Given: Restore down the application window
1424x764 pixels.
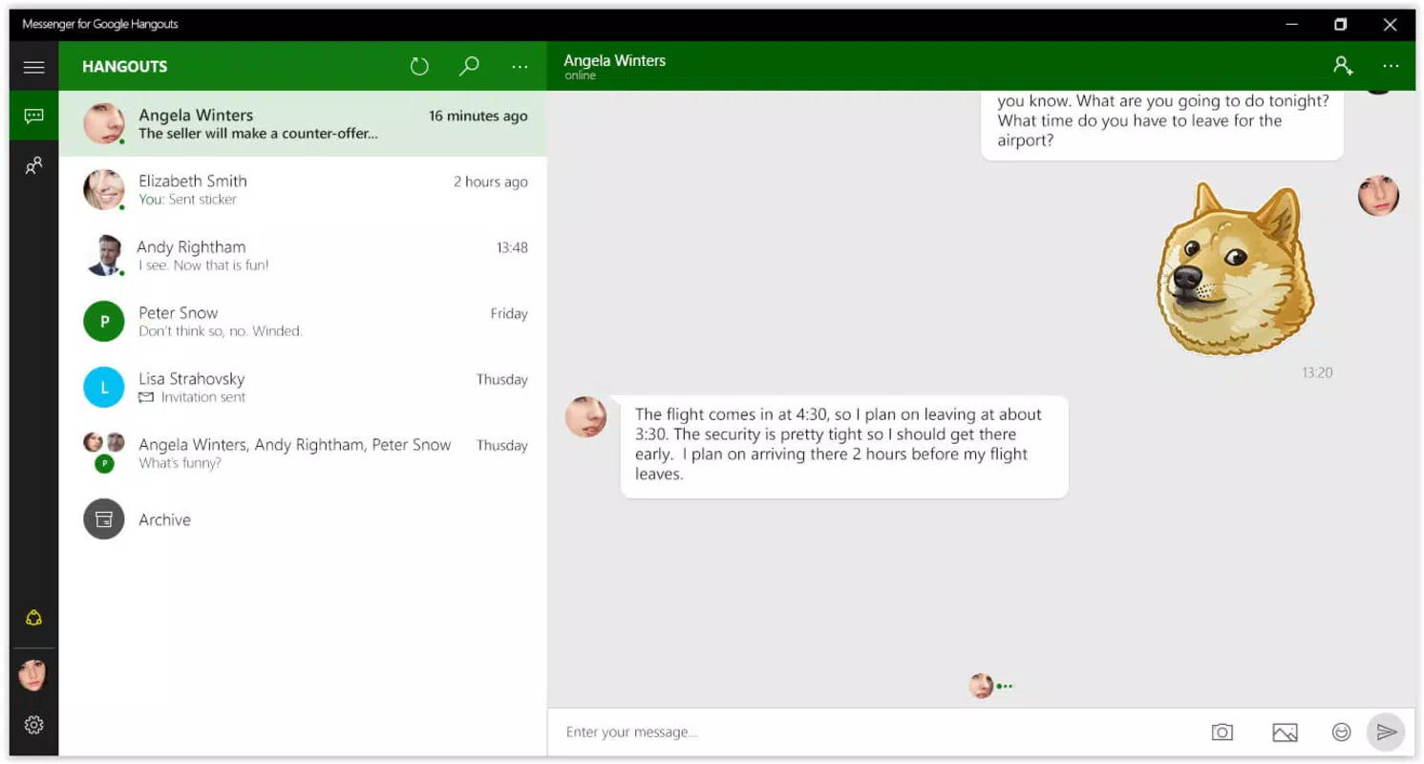Looking at the screenshot, I should [x=1341, y=25].
